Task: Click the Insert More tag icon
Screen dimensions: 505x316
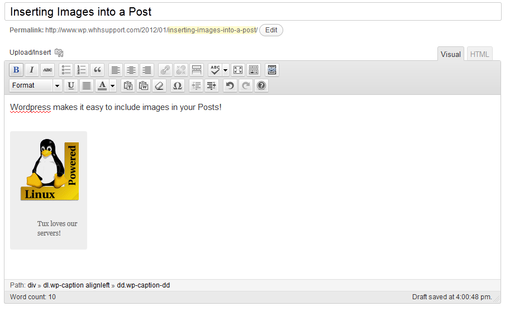Action: pyautogui.click(x=197, y=70)
